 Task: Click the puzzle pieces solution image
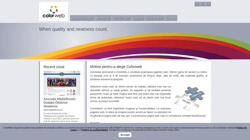tap(189, 98)
